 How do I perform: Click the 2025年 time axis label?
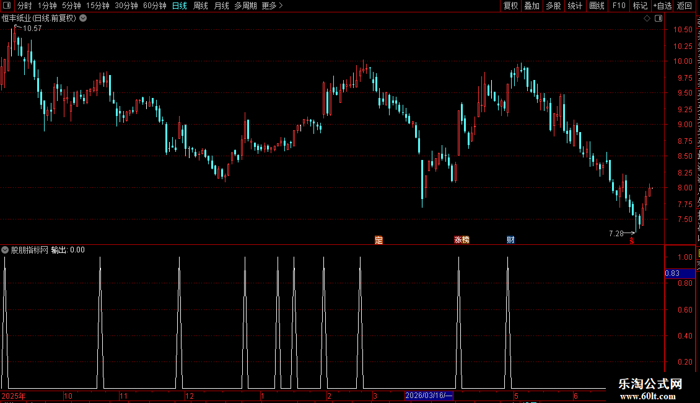pyautogui.click(x=14, y=396)
